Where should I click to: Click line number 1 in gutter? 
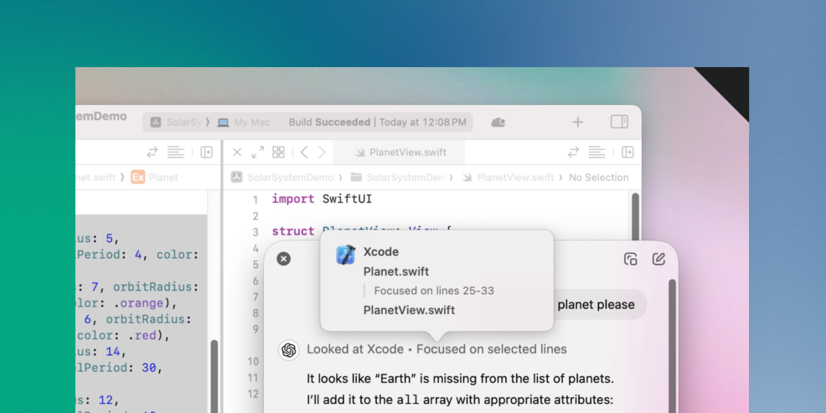255,200
